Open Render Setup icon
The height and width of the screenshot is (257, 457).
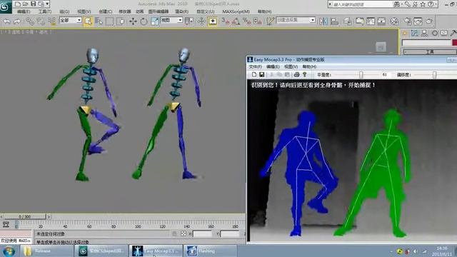(x=407, y=21)
